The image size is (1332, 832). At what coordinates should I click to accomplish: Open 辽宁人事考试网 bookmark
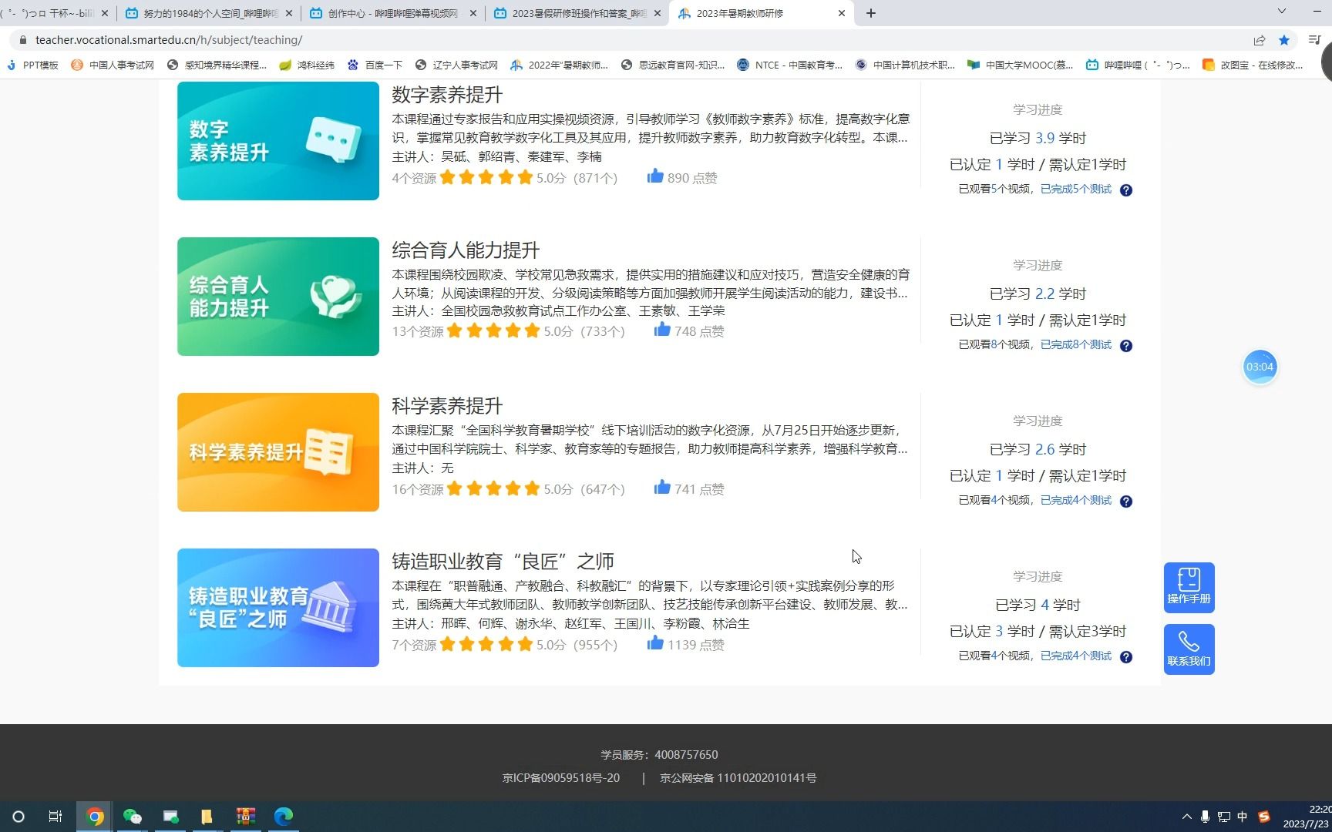456,65
